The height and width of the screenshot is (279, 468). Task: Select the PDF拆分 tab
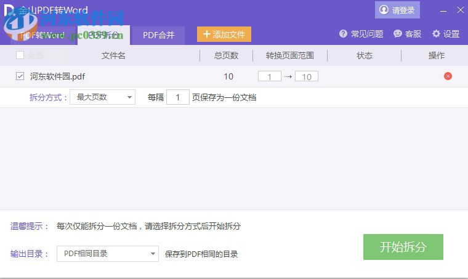(x=103, y=35)
